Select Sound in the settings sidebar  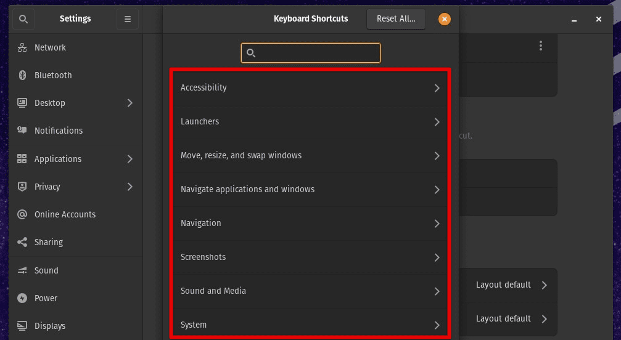[75, 270]
